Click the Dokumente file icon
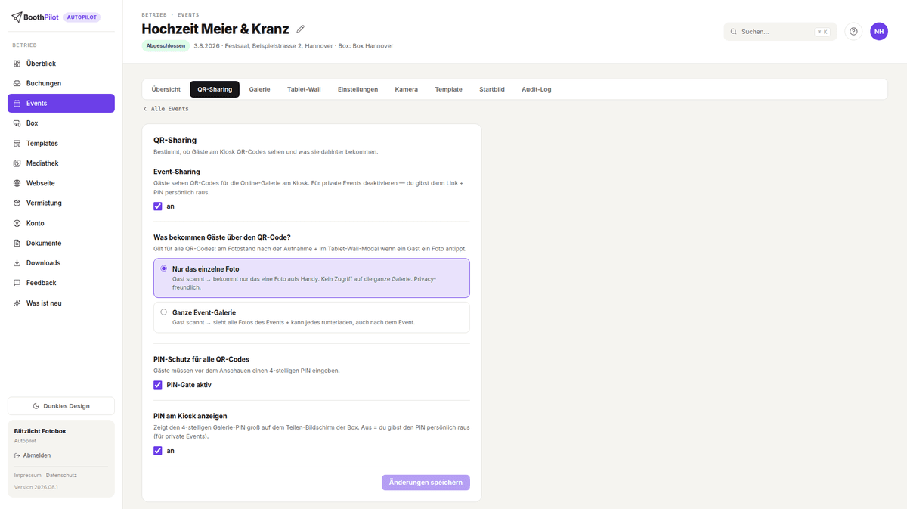 point(17,244)
